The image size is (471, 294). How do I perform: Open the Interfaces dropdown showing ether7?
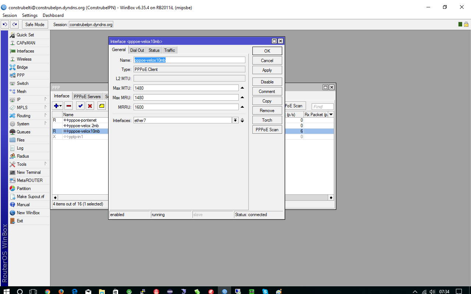(x=235, y=120)
